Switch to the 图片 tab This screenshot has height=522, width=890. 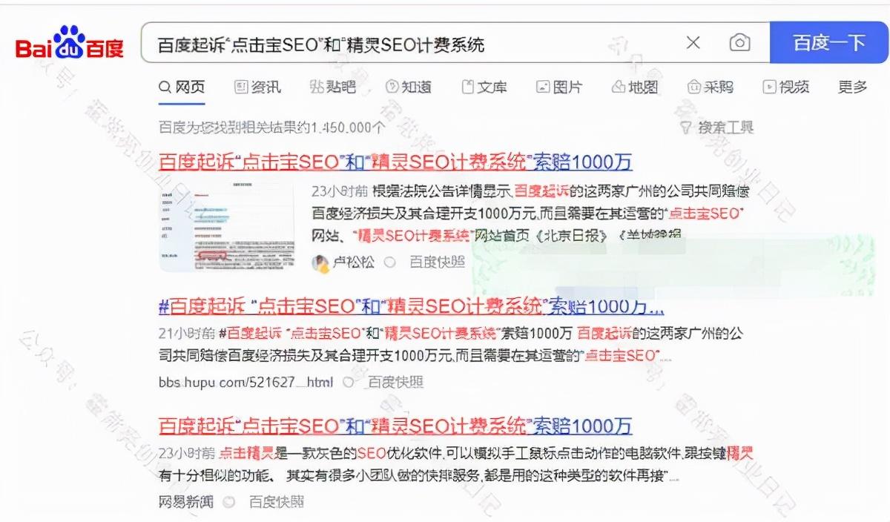[560, 87]
